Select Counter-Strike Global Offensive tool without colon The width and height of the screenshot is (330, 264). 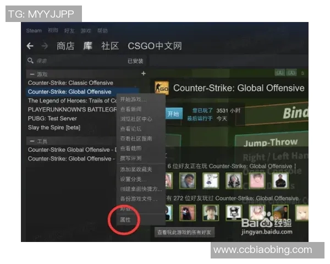click(x=72, y=150)
